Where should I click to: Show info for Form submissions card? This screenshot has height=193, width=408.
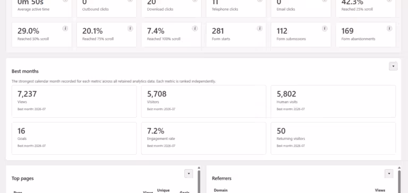click(325, 28)
